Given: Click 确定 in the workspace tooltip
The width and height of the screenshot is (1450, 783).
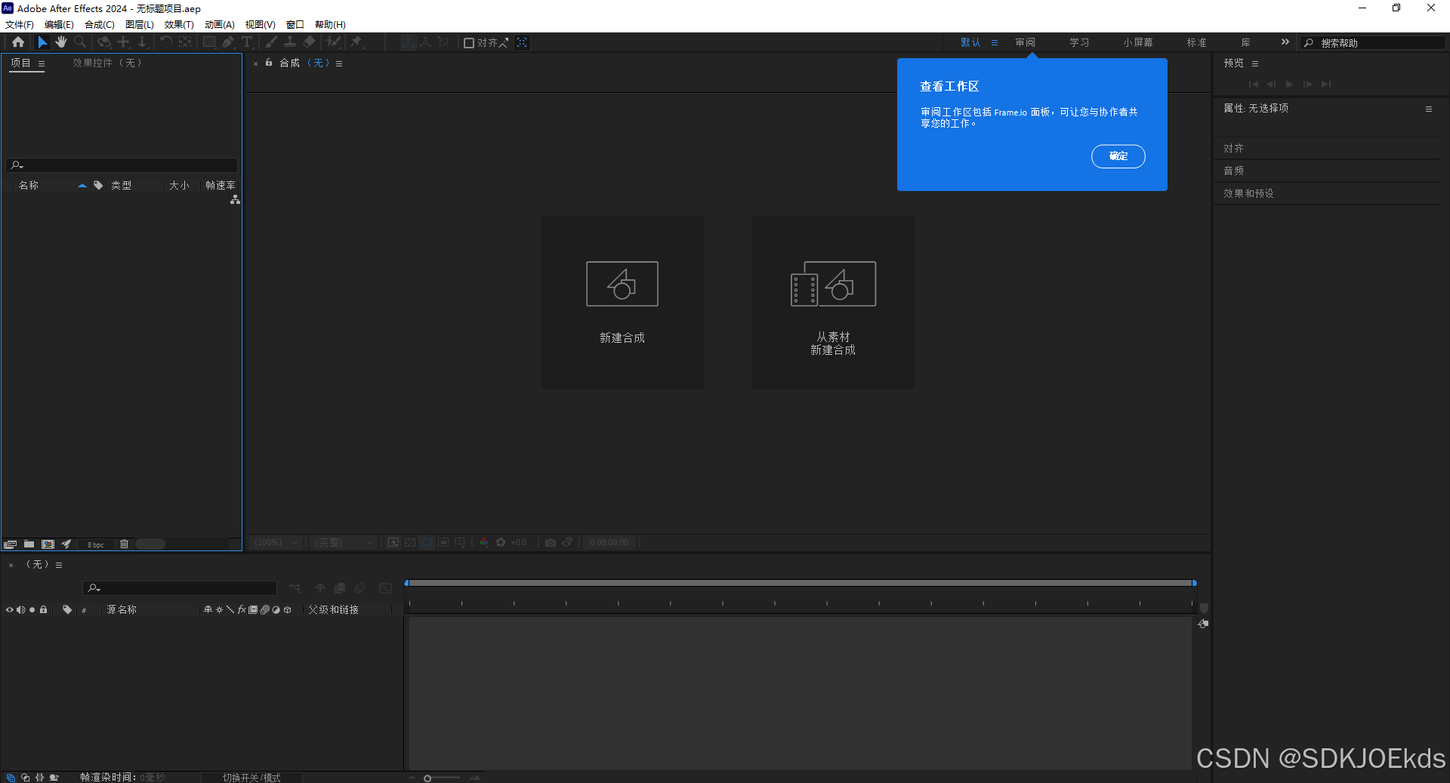Looking at the screenshot, I should click(1118, 156).
